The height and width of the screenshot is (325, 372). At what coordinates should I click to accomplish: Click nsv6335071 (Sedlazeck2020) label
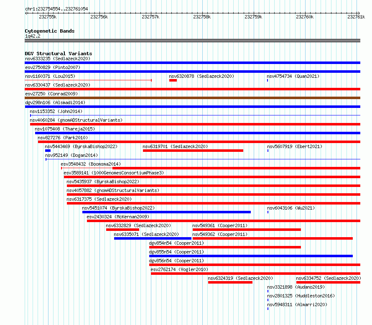(146, 234)
